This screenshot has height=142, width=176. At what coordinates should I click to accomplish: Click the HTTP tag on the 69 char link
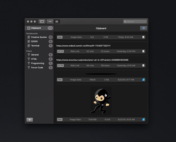[61, 66]
